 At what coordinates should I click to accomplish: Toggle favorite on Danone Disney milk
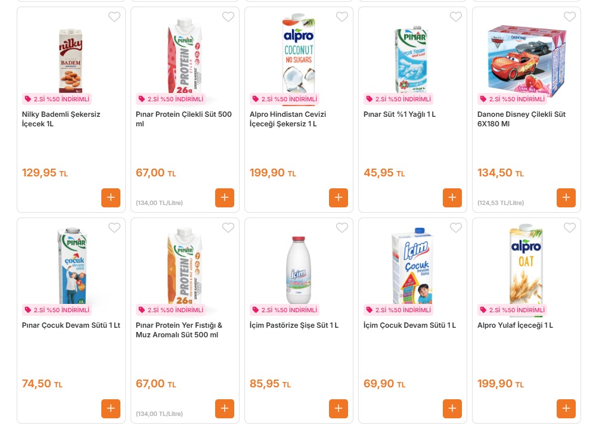pos(570,17)
